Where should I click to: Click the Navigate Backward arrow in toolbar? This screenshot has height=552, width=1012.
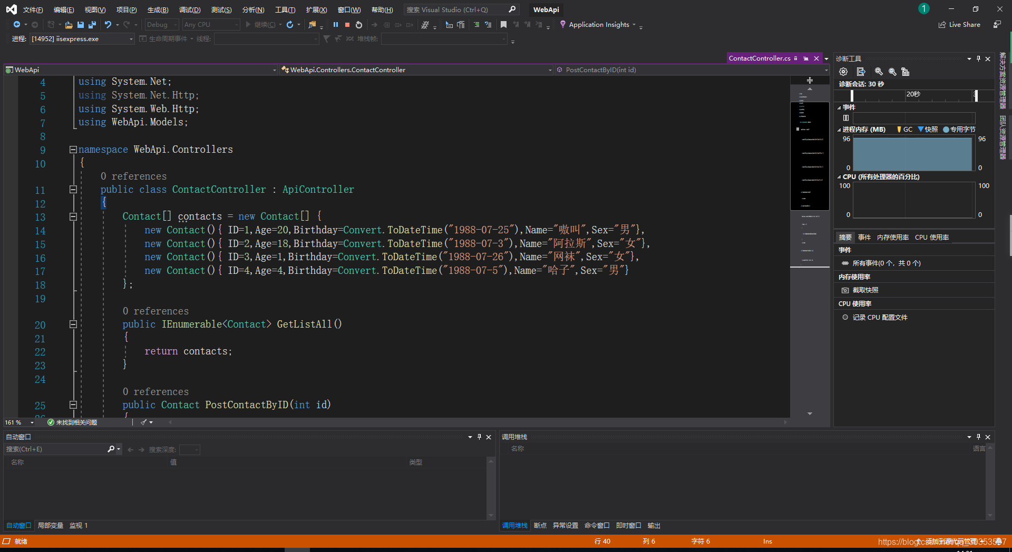pos(17,25)
